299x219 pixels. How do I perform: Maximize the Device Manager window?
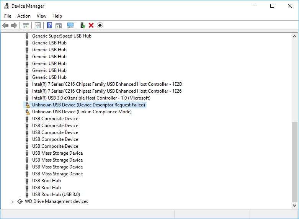tap(272, 6)
